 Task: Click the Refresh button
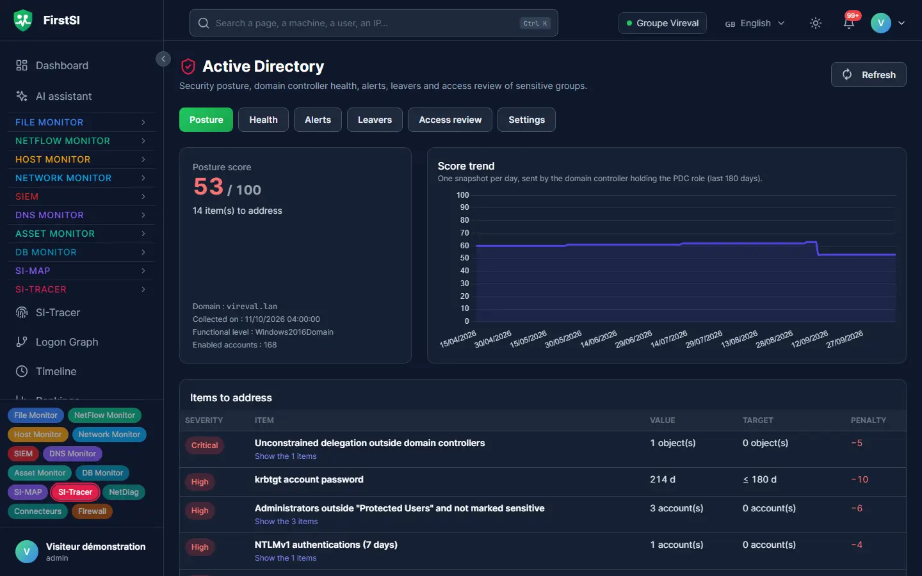click(868, 75)
